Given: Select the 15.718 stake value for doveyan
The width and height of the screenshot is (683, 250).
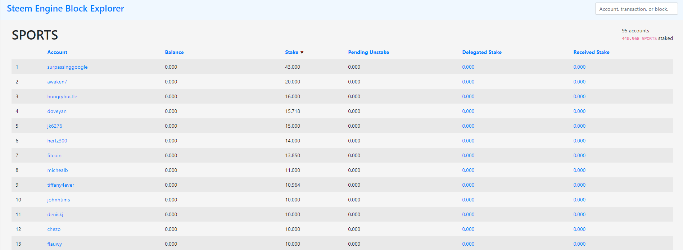Looking at the screenshot, I should (x=293, y=111).
